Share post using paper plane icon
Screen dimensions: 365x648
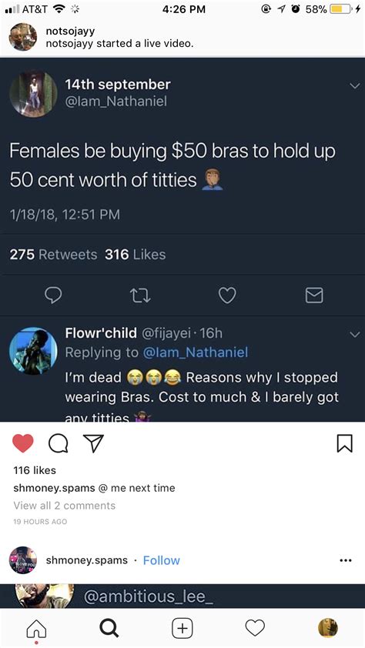pos(93,443)
